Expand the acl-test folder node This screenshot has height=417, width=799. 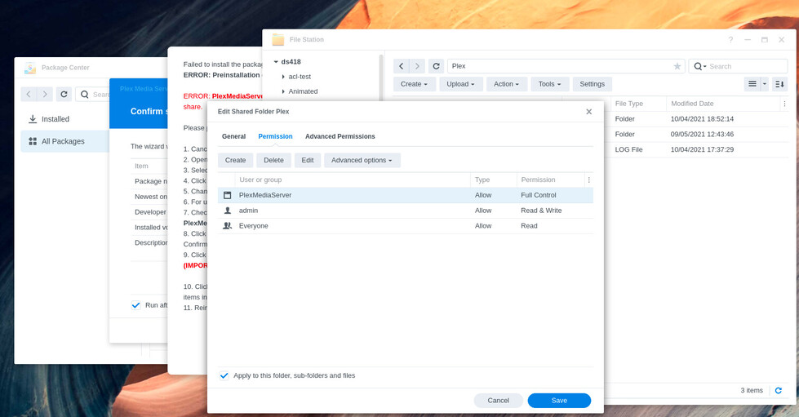click(x=283, y=77)
